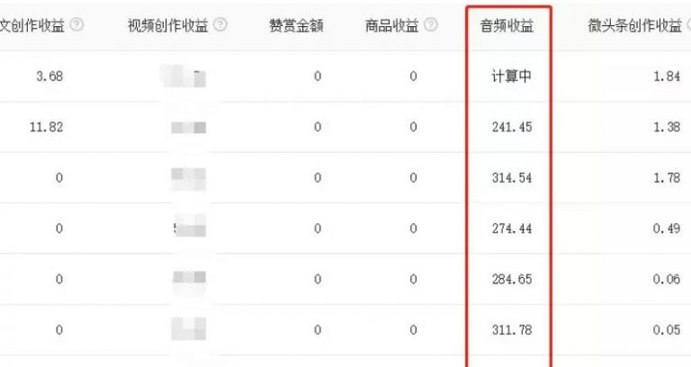Click the 1.78 微头条 earnings cell

pos(666,178)
